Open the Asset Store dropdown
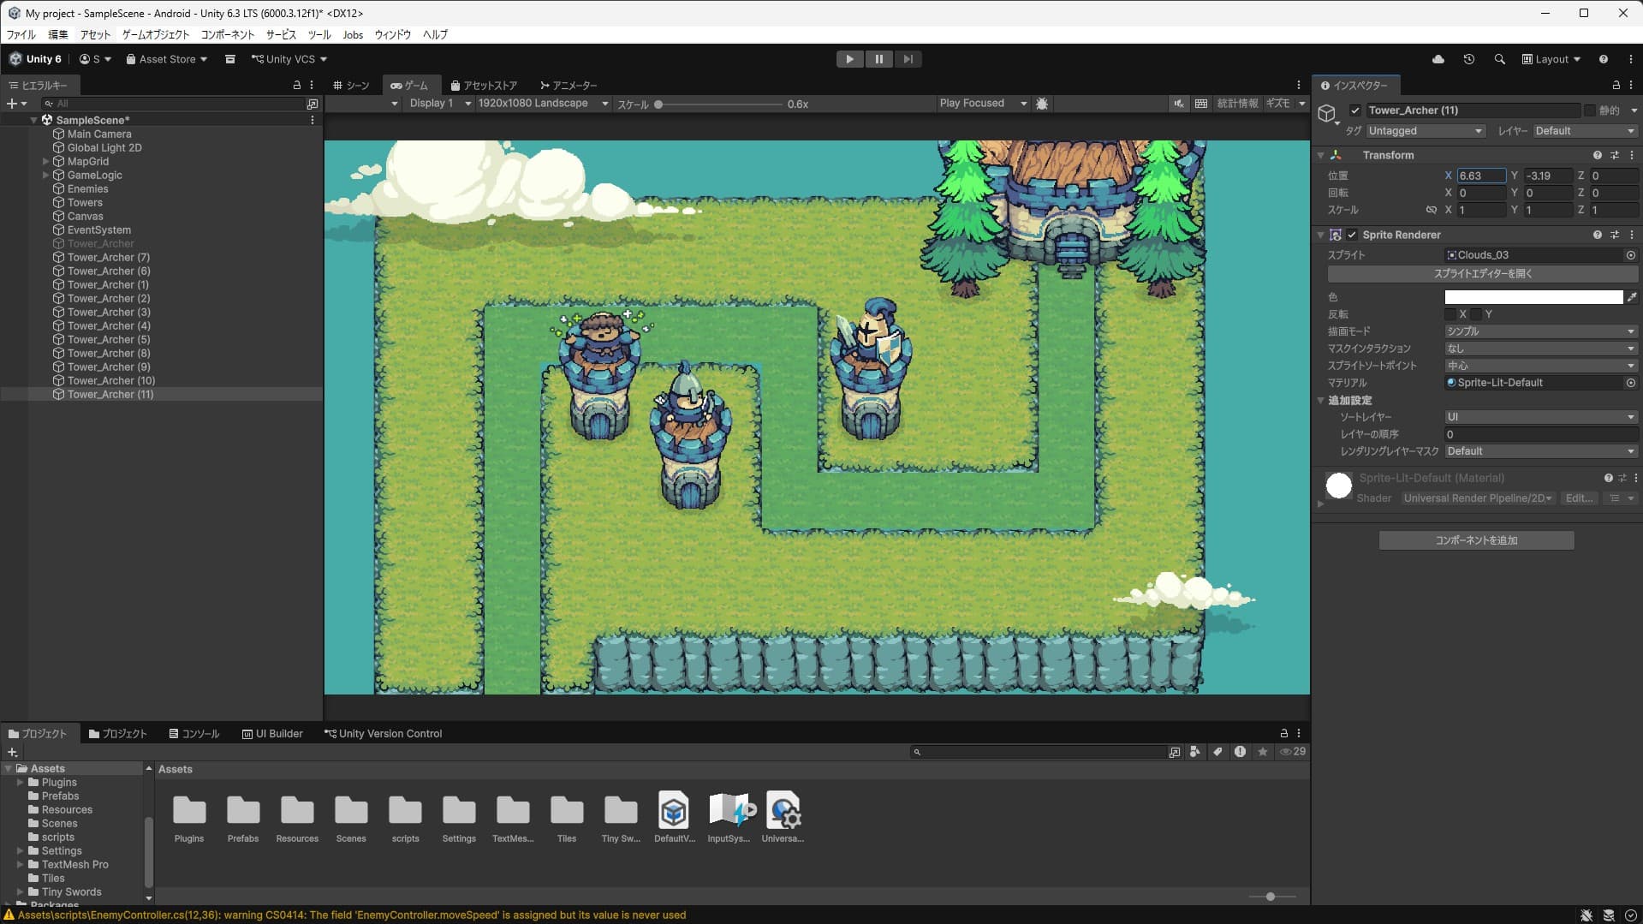 (166, 59)
